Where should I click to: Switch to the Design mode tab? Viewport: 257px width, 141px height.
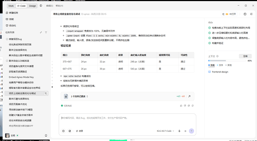32,6
